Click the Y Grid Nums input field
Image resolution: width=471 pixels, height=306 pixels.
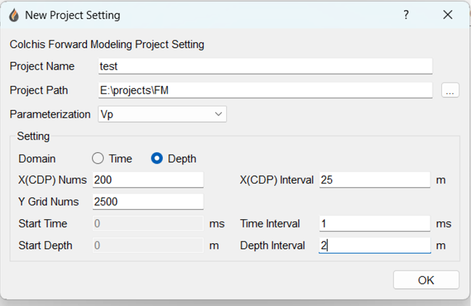point(148,201)
